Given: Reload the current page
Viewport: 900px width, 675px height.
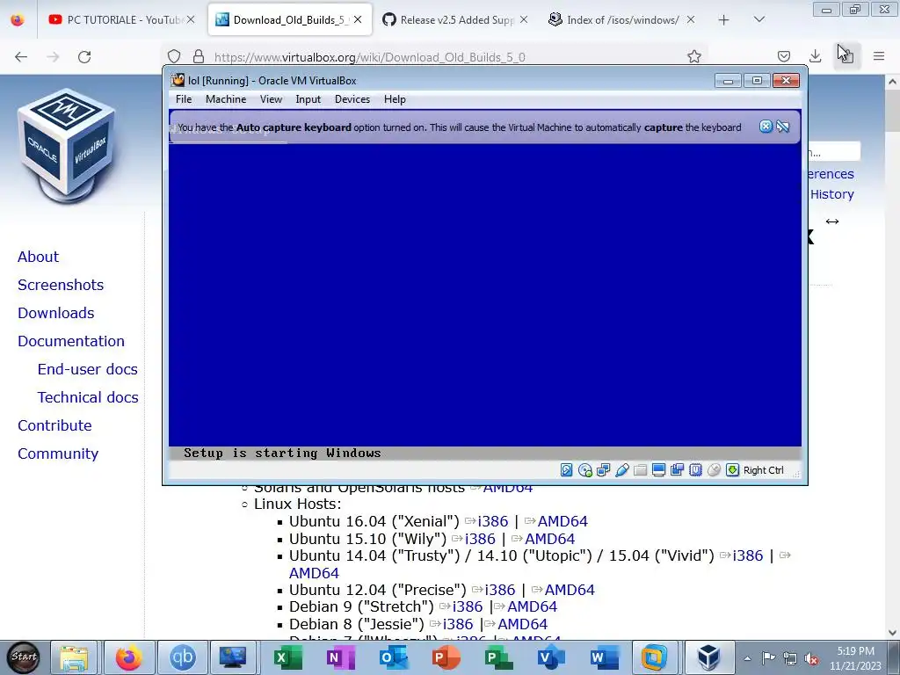Looking at the screenshot, I should 84,57.
